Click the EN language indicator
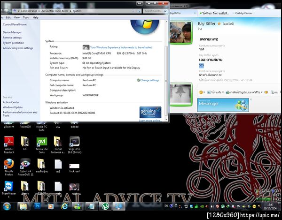Image resolution: width=282 pixels, height=220 pixels. (166, 206)
